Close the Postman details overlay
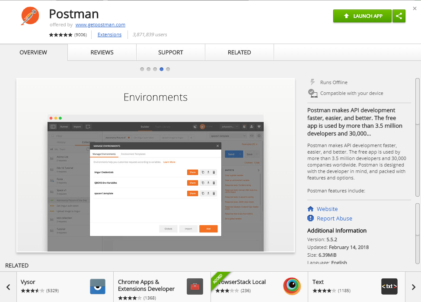Viewport: 421px width, 302px height. (415, 9)
